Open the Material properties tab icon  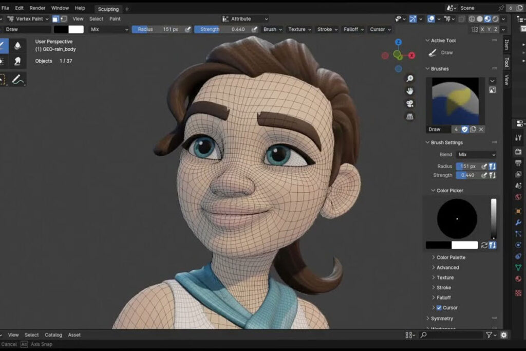[x=518, y=279]
